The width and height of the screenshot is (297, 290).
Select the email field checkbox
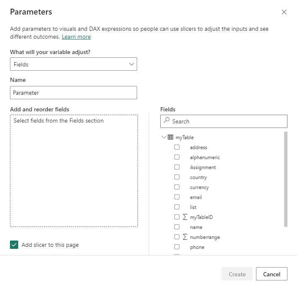point(177,197)
